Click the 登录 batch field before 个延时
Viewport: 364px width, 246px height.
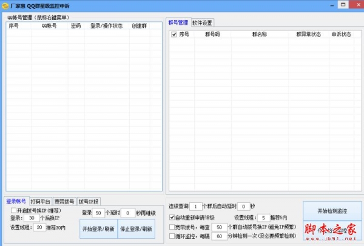coord(98,213)
